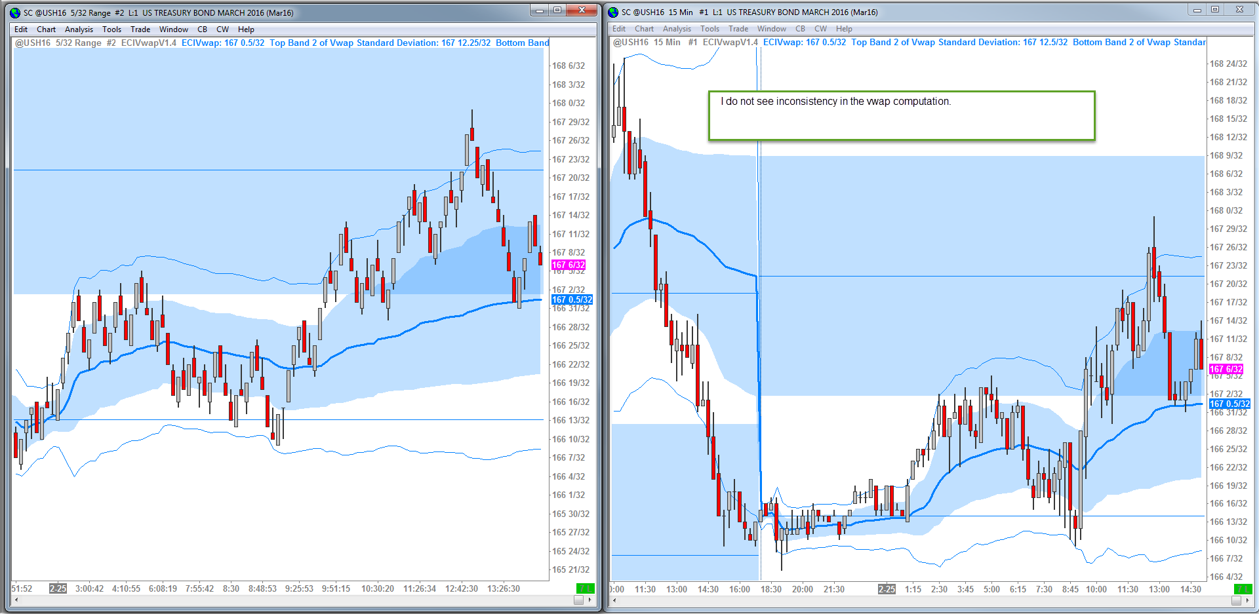Click the left scroll arrow below the 15 Min chart
Viewport: 1259px width, 614px height.
tap(613, 600)
